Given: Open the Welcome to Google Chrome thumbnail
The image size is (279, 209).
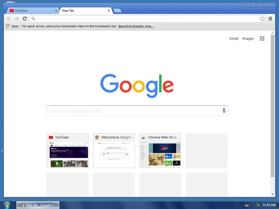Looking at the screenshot, I should (114, 150).
